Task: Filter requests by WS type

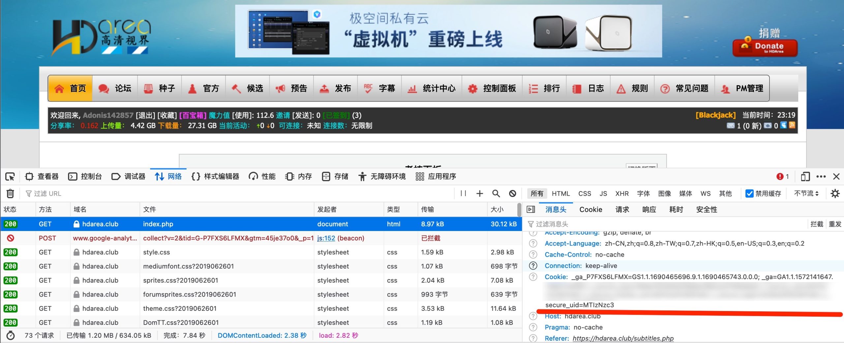Action: coord(706,193)
